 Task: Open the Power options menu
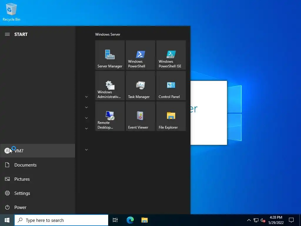point(38,207)
